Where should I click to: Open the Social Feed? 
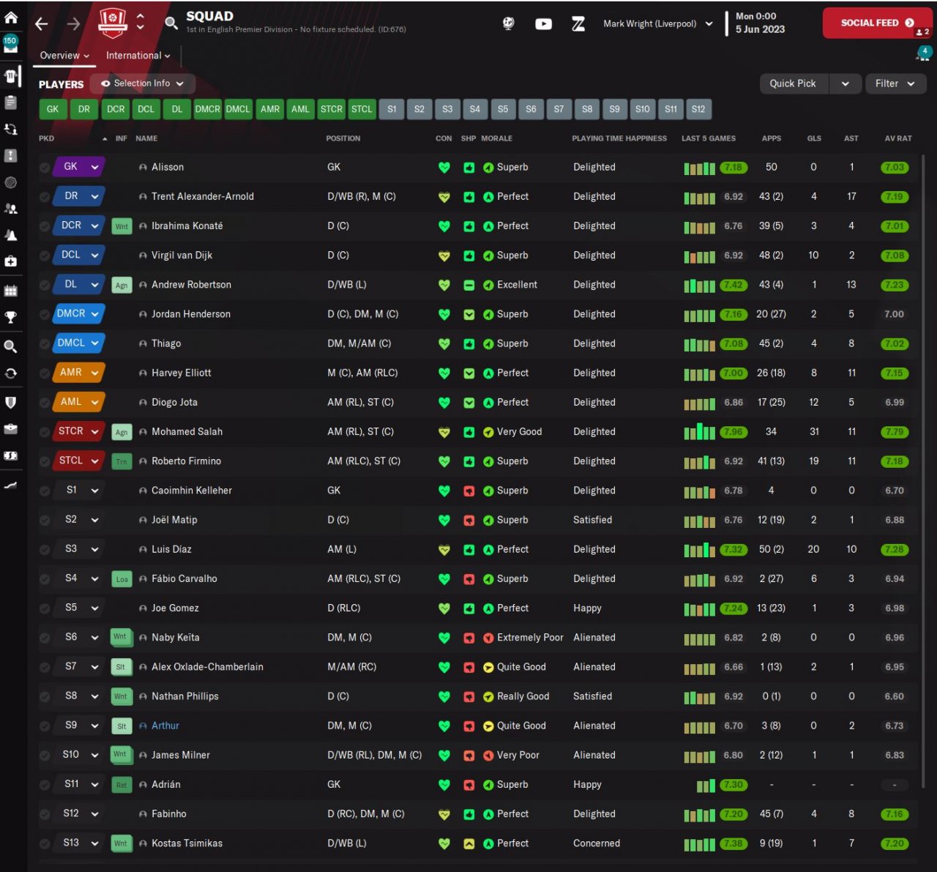pyautogui.click(x=876, y=23)
